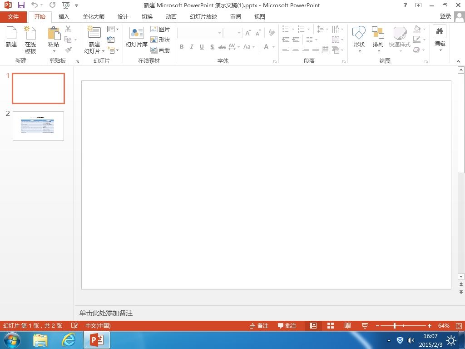Screen dimensions: 465x349
Task: Toggle 备注 notes pane button
Action: click(x=259, y=325)
